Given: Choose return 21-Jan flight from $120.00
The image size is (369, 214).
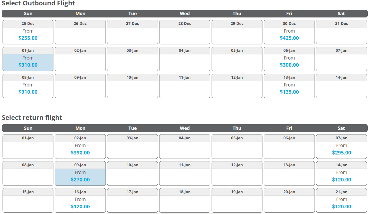Looking at the screenshot, I should 341,203.
